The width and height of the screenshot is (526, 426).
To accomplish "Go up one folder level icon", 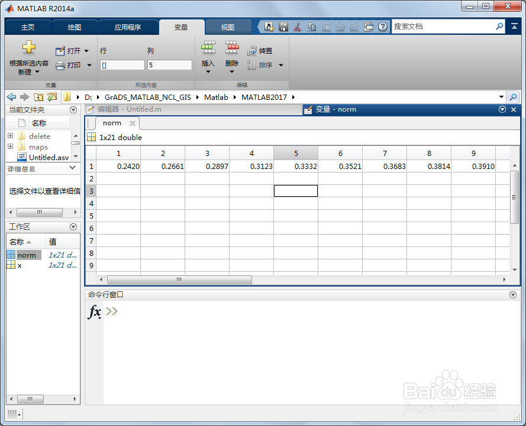I will [38, 97].
